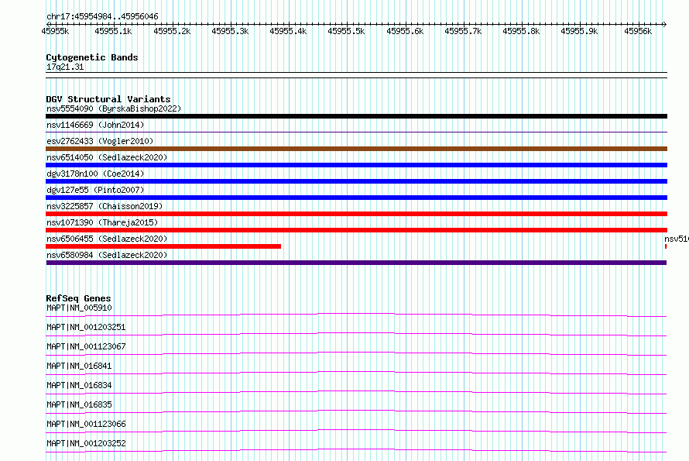Open the DGV Structural Variants track title
Viewport: 689px width, 461px height.
pos(108,99)
